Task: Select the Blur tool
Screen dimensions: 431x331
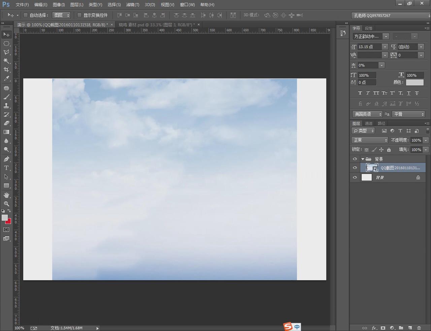Action: point(6,141)
